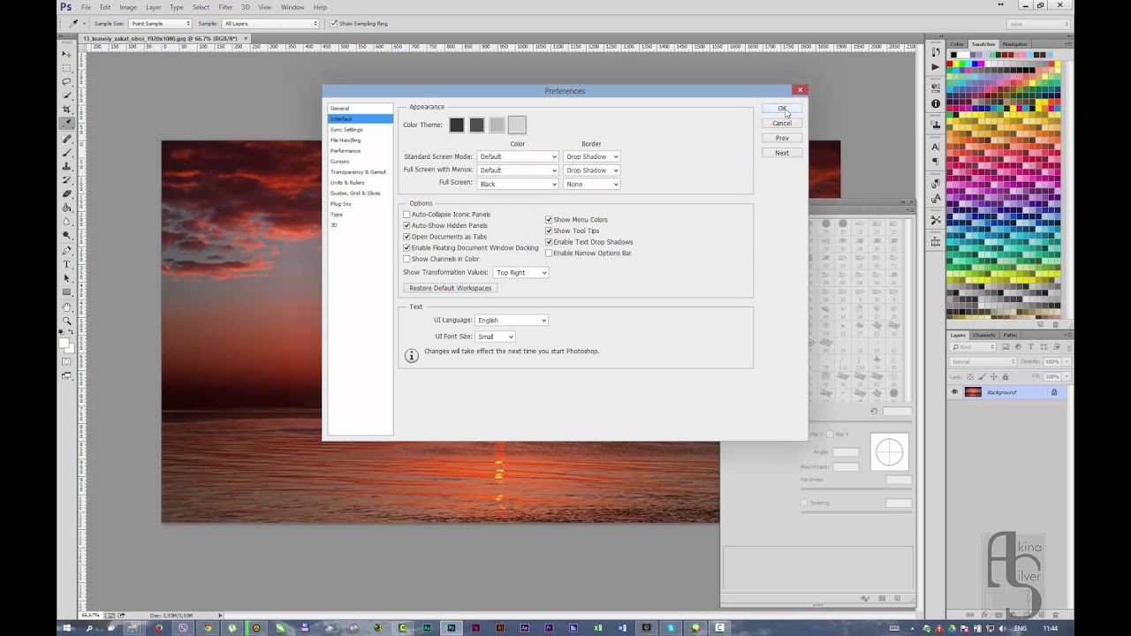The image size is (1131, 636).
Task: Select the Rectangle shape tool
Action: click(67, 291)
